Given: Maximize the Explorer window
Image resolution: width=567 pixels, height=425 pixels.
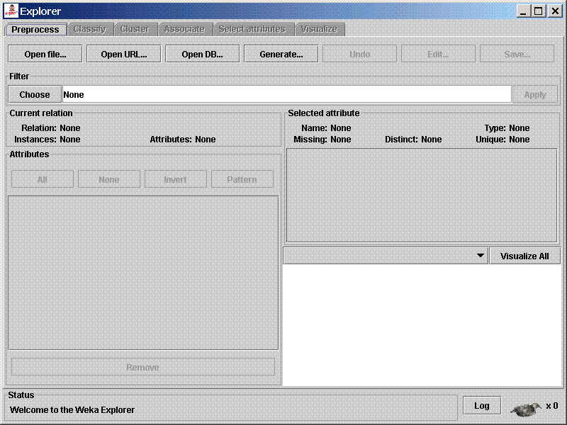Looking at the screenshot, I should (x=539, y=11).
